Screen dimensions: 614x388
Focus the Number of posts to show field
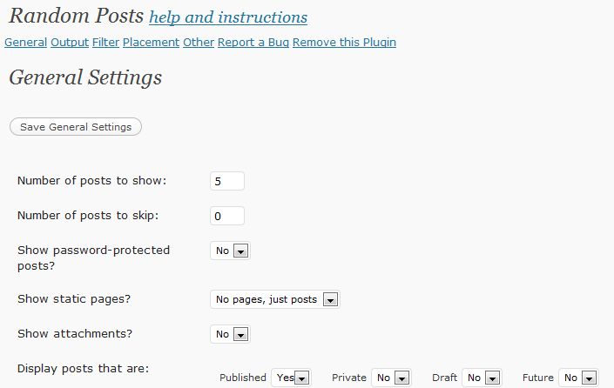tap(227, 181)
